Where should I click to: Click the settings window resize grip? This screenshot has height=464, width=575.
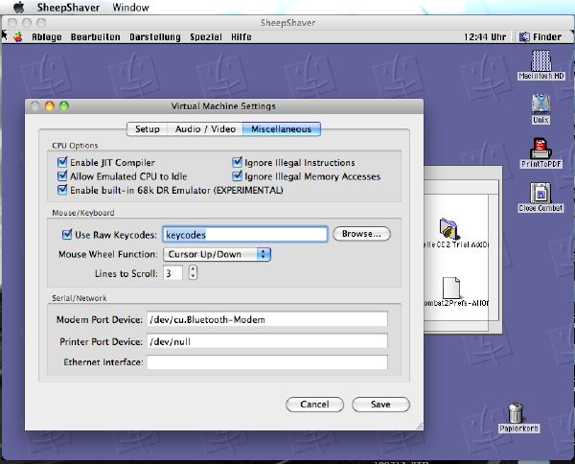pos(419,427)
